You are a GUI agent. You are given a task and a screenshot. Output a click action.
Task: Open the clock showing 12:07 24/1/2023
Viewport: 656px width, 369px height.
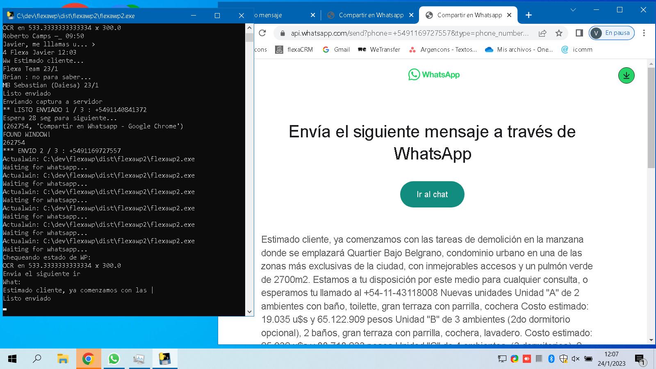[x=611, y=359]
